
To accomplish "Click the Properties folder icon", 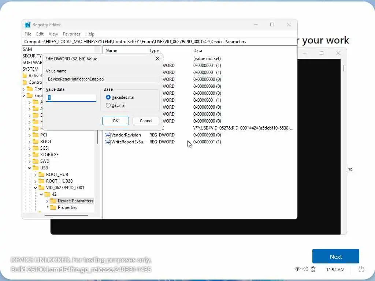I will pyautogui.click(x=53, y=207).
